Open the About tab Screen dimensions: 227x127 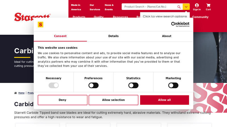point(167,36)
